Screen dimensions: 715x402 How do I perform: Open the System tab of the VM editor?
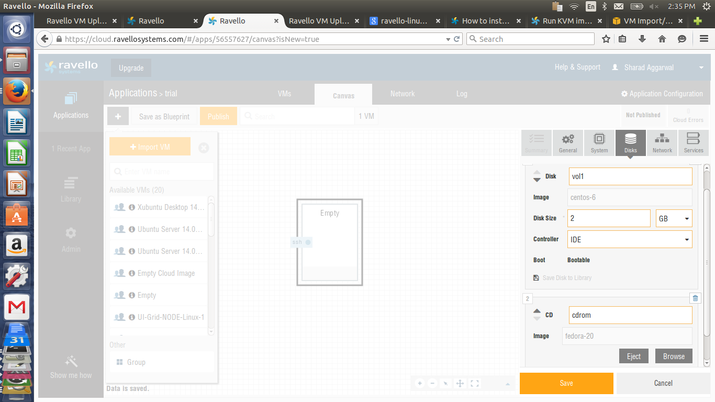point(599,143)
